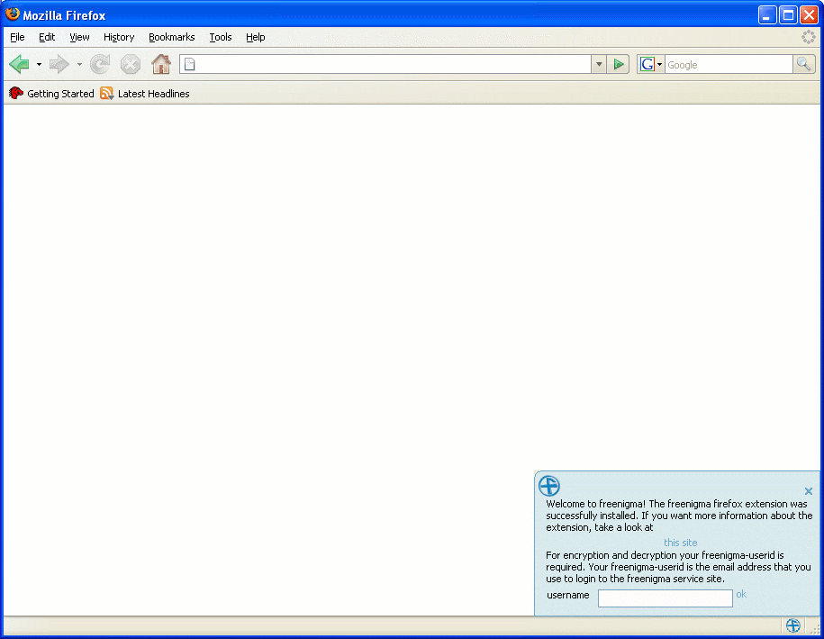Open the Google search engine selector
This screenshot has width=824, height=639.
(651, 65)
